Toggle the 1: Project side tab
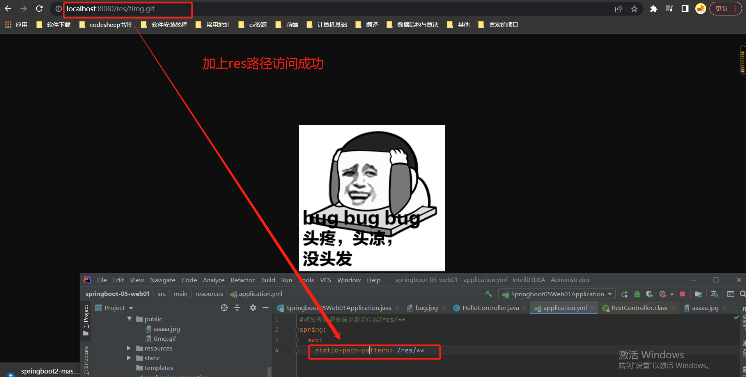Viewport: 746px width, 377px height. [x=86, y=320]
